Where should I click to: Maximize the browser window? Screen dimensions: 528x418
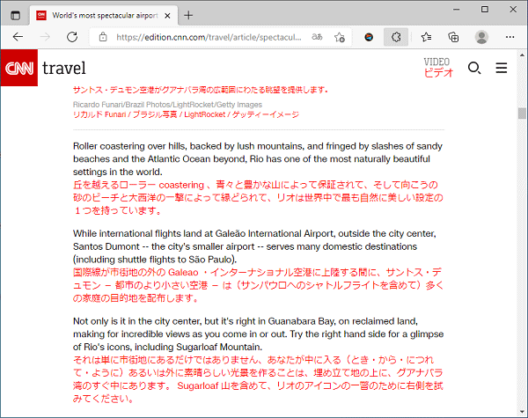pyautogui.click(x=485, y=10)
